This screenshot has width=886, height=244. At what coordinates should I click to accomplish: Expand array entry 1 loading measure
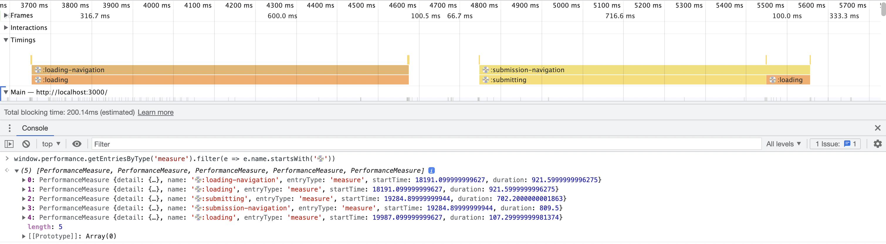coord(24,189)
